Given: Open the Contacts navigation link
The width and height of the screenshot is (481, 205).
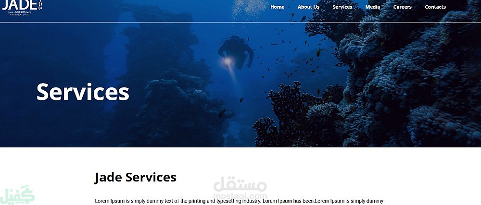Looking at the screenshot, I should [x=435, y=7].
